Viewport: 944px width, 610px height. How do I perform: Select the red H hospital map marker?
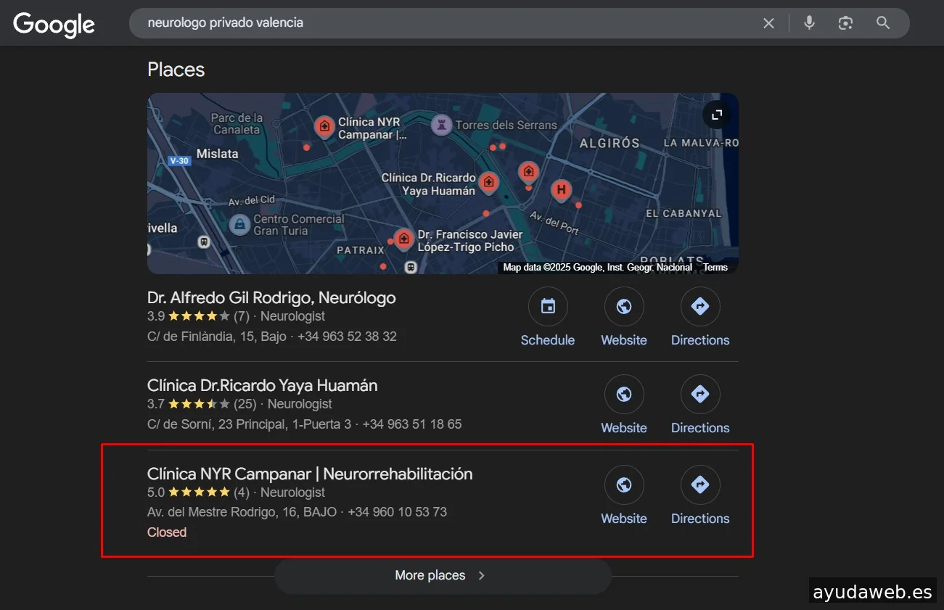pyautogui.click(x=560, y=190)
